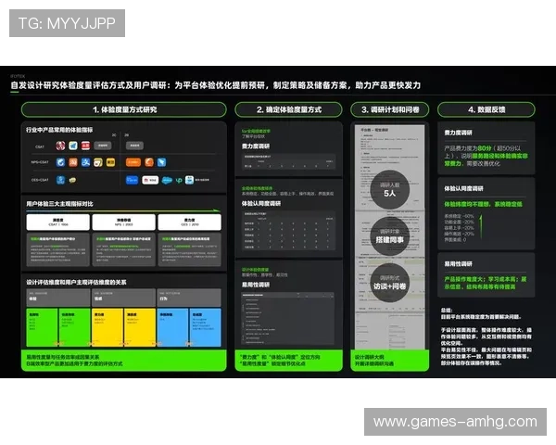556x445 pixels.
Task: Click the blue pill-shaped logo in CES+CSAT row
Action: pyautogui.click(x=132, y=180)
